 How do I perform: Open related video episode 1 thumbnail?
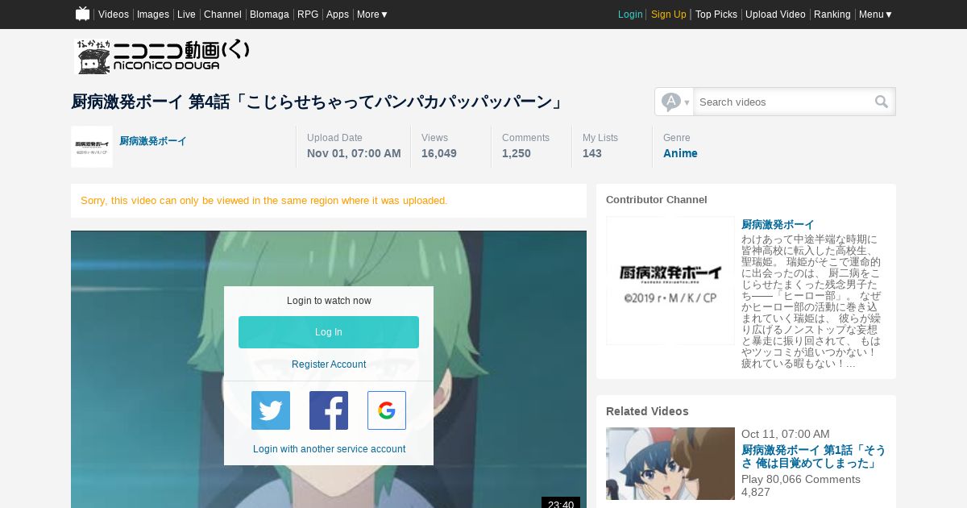click(670, 464)
